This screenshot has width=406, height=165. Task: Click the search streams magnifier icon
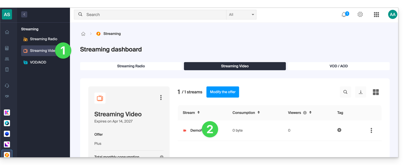pos(345,92)
